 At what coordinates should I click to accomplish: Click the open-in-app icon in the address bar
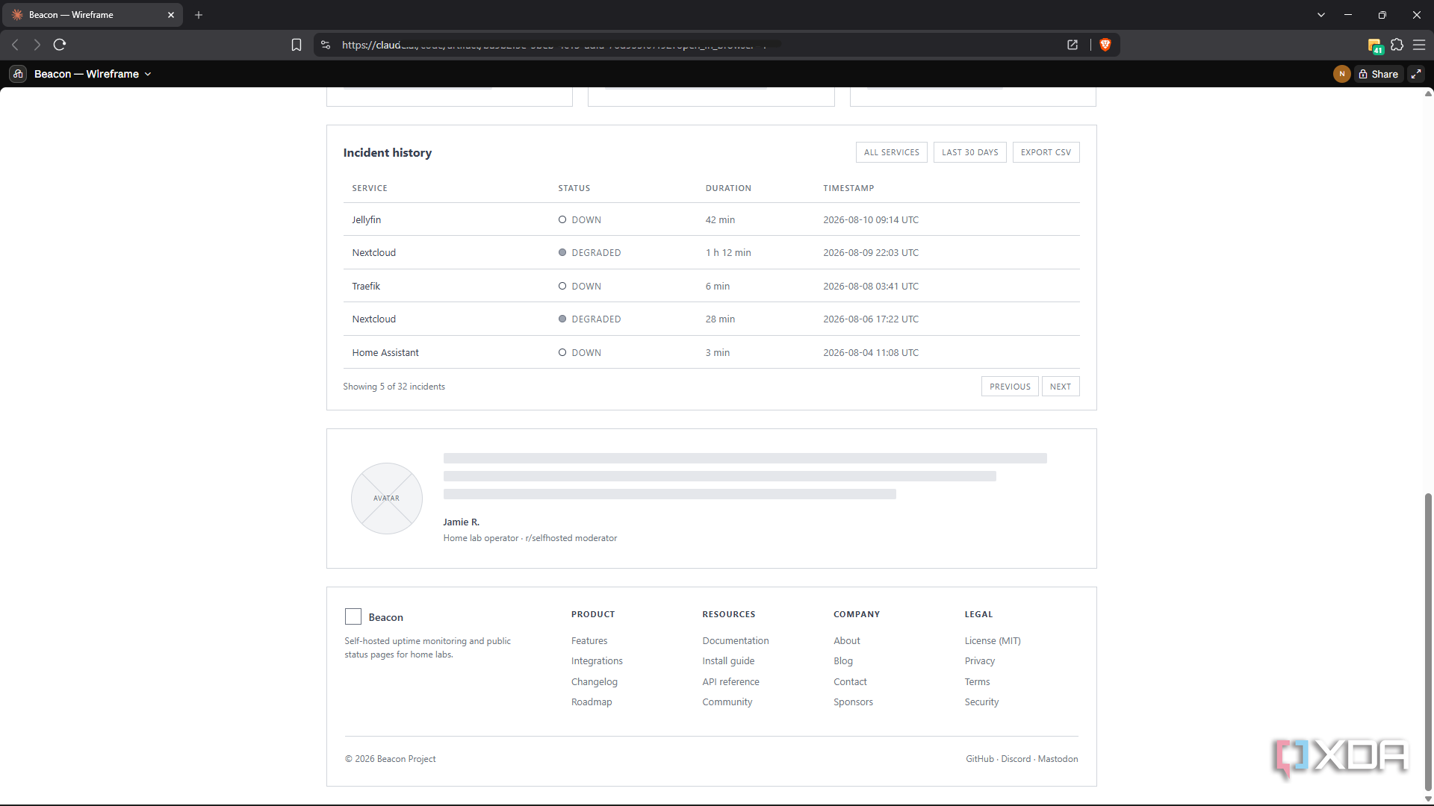[x=1073, y=45]
